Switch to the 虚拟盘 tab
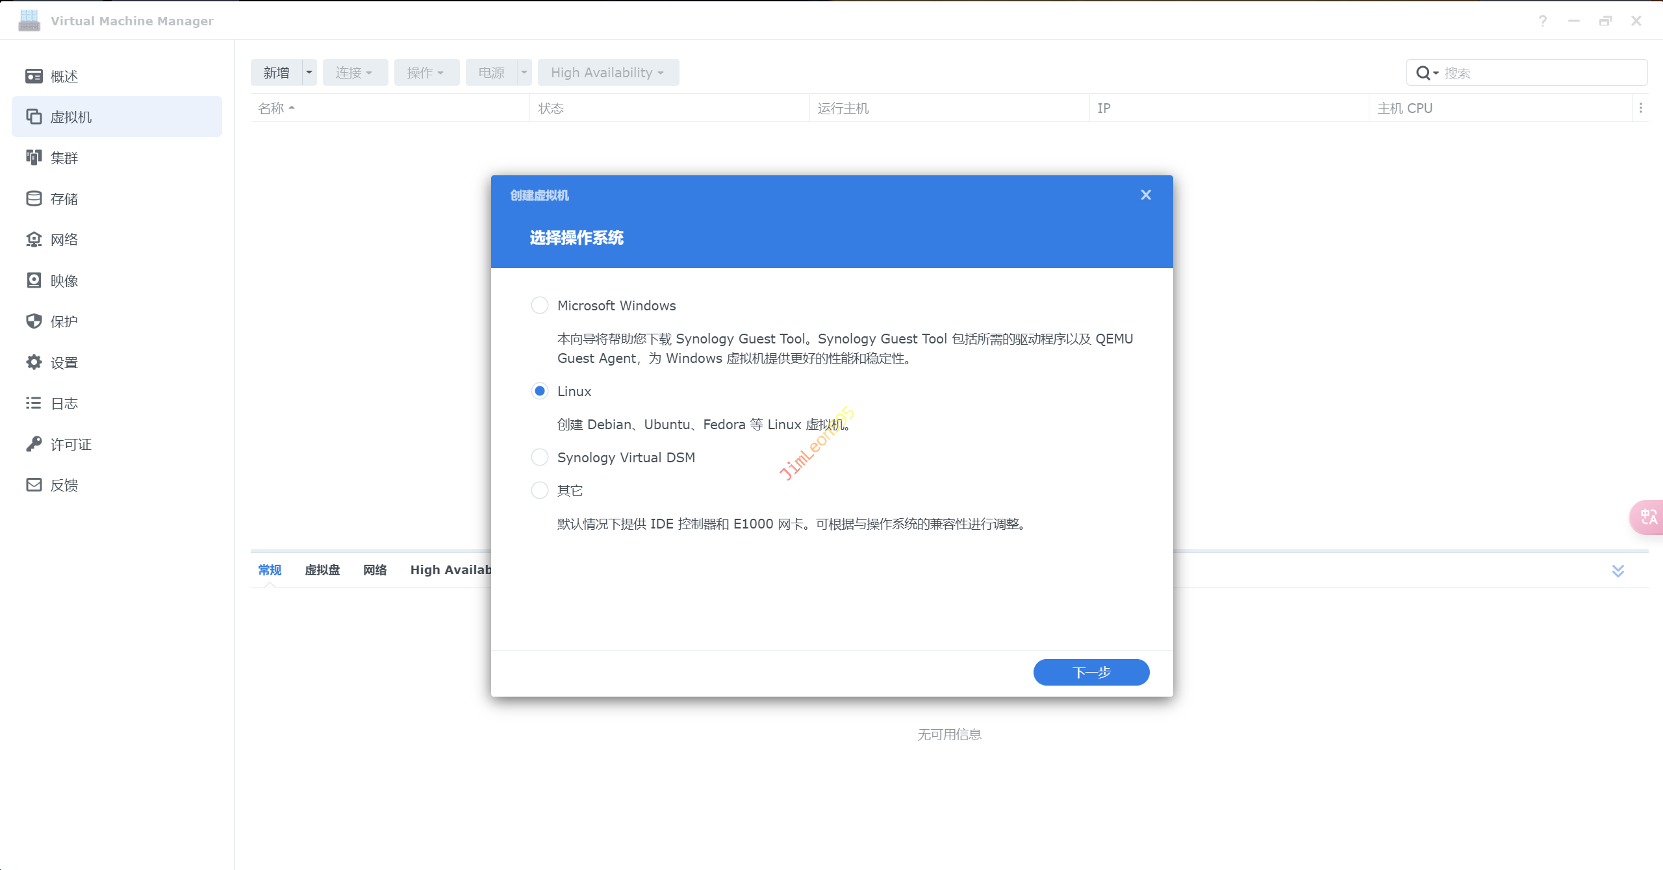Image resolution: width=1663 pixels, height=870 pixels. [322, 570]
